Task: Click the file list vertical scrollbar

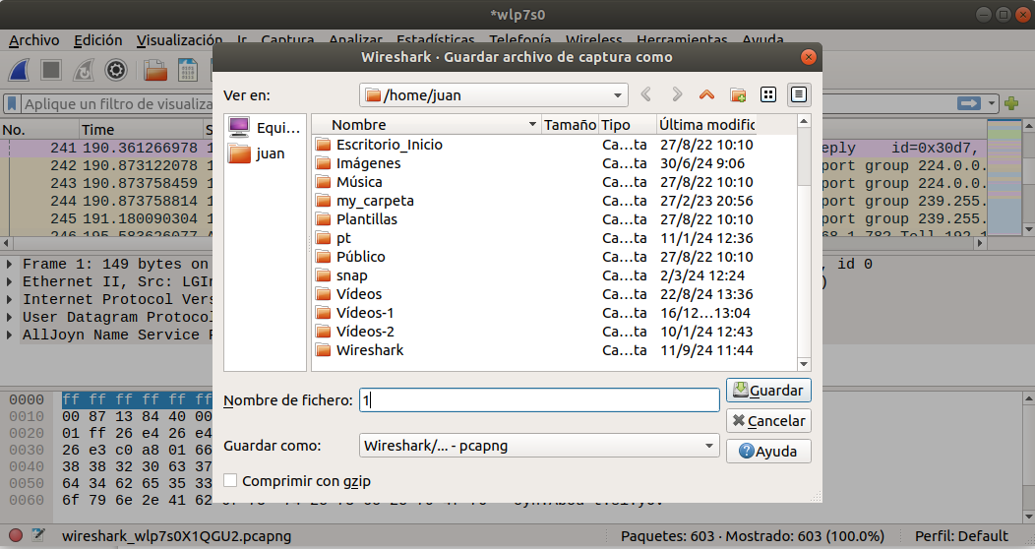Action: click(804, 157)
